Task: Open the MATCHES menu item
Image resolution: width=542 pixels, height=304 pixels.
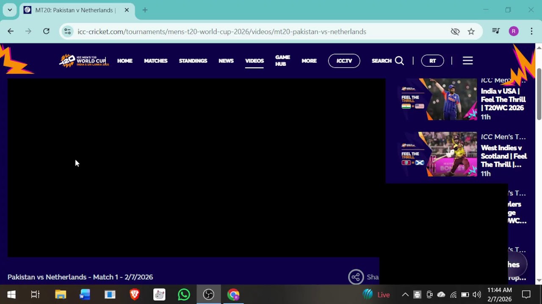Action: pos(156,61)
